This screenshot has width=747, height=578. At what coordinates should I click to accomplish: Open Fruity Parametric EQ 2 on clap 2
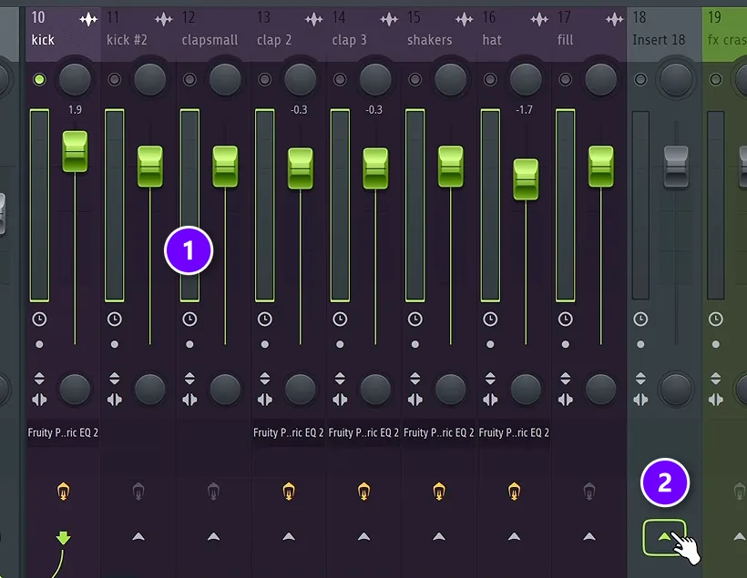coord(288,432)
